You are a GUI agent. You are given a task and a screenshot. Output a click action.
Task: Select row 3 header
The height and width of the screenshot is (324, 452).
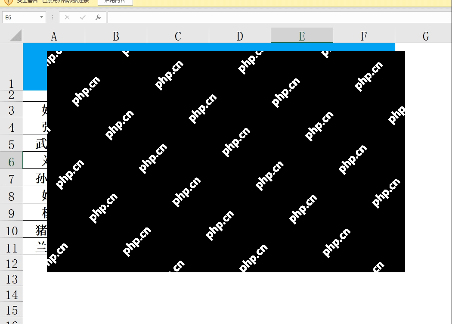[11, 109]
